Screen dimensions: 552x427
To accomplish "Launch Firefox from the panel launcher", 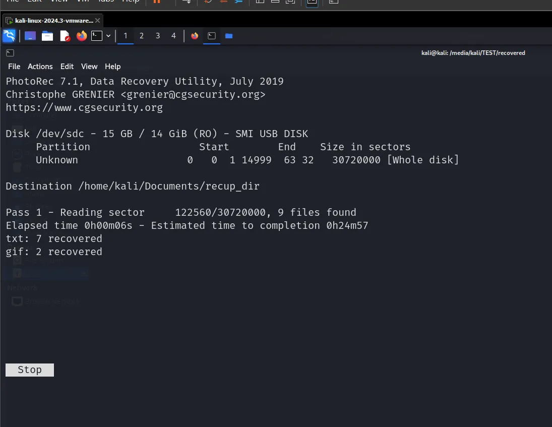I will (x=81, y=36).
